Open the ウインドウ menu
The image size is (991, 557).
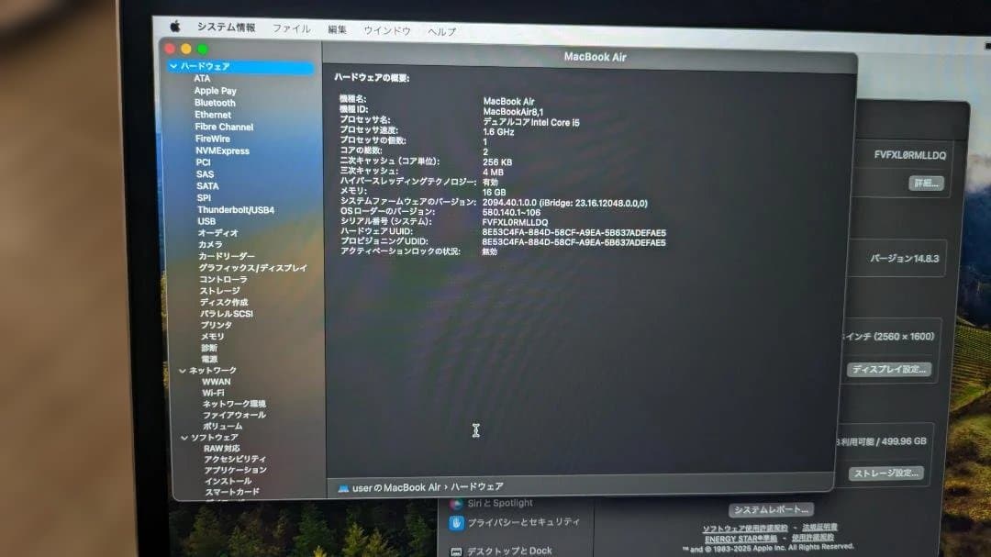pyautogui.click(x=386, y=28)
